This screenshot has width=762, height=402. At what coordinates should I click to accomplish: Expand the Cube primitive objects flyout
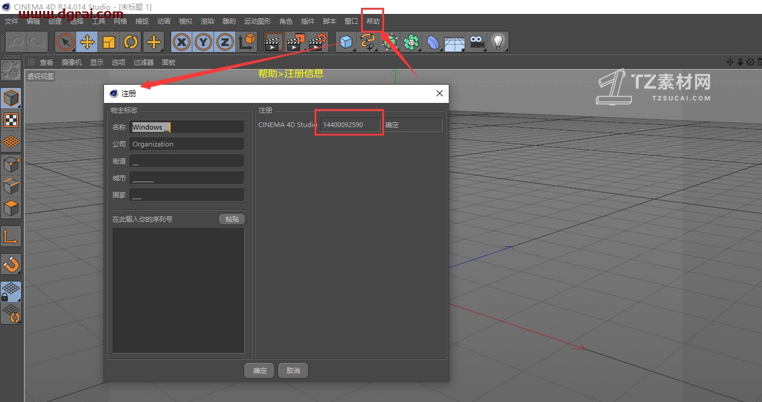tap(346, 42)
